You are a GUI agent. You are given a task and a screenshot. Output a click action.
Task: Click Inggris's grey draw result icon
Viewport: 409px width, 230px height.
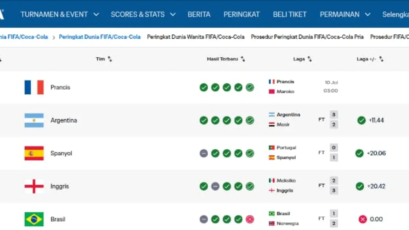click(215, 186)
